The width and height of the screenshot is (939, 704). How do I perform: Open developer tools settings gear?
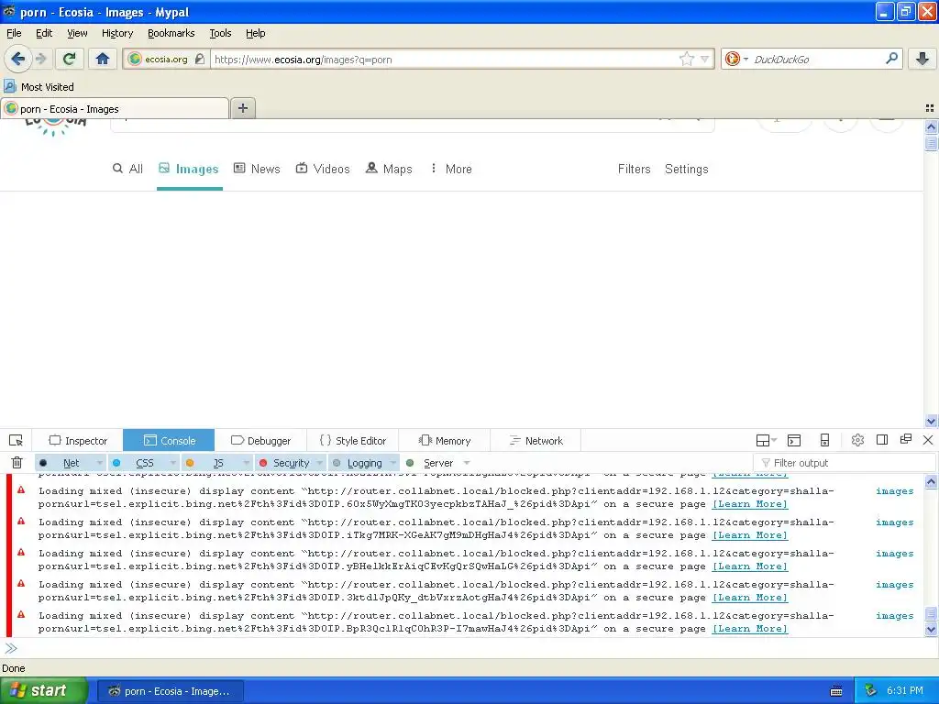857,440
